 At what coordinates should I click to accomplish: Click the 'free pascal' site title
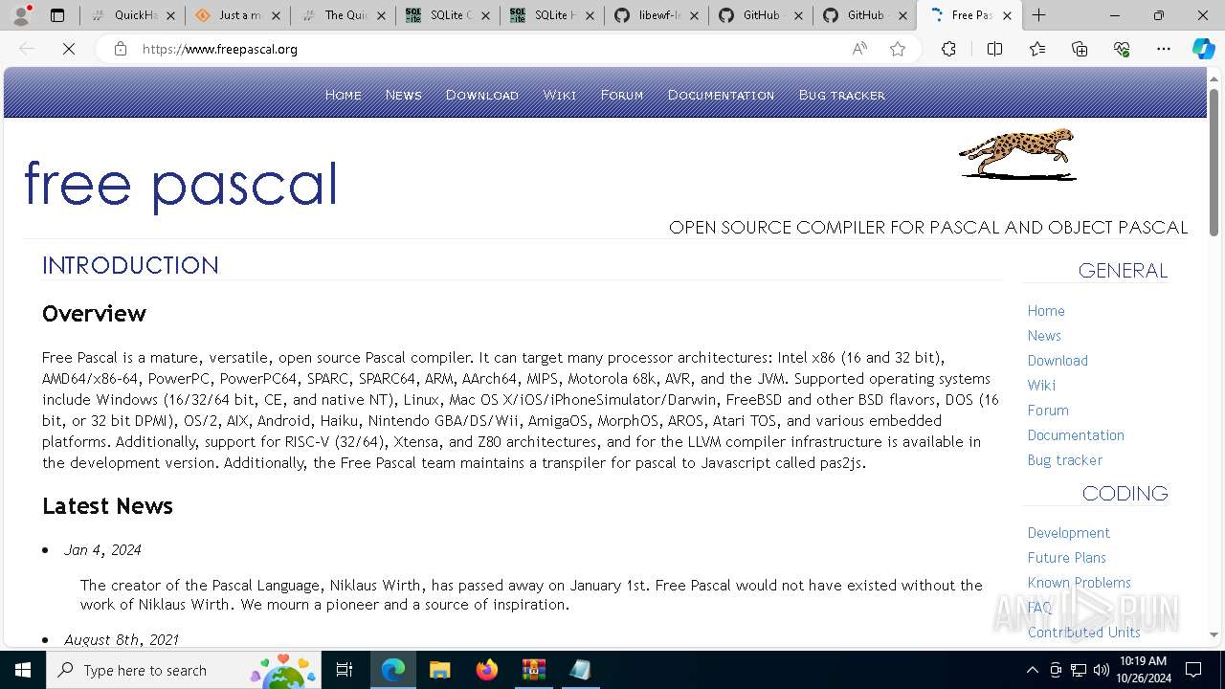coord(180,184)
